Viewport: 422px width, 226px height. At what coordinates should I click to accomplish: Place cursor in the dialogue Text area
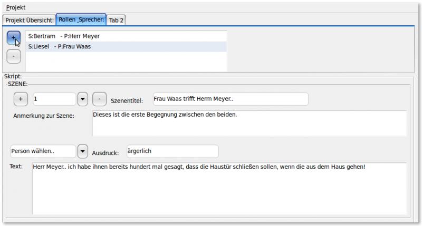point(219,188)
